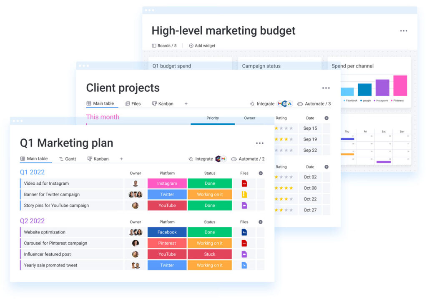
Task: Open the purple file for Influencer featured post
Action: [244, 254]
